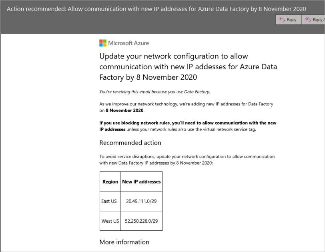Click the Reply arrow icon

tap(282, 20)
